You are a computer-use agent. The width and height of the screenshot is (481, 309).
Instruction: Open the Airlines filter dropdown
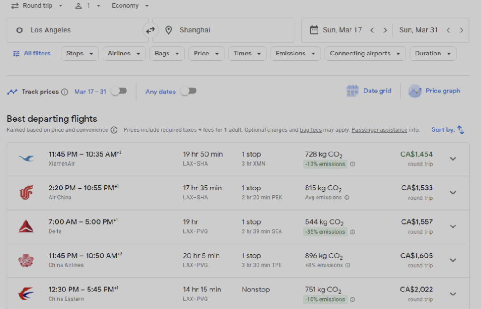(x=124, y=54)
